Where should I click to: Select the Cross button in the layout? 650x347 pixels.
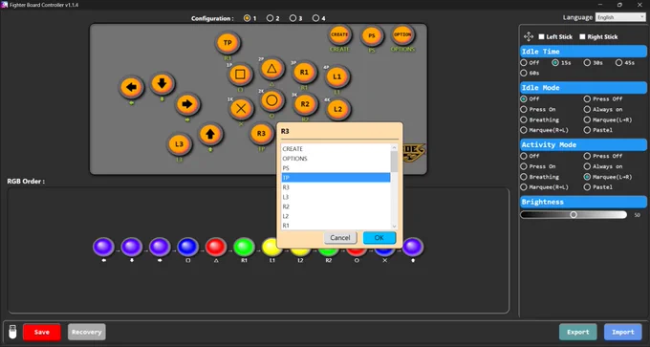(241, 109)
